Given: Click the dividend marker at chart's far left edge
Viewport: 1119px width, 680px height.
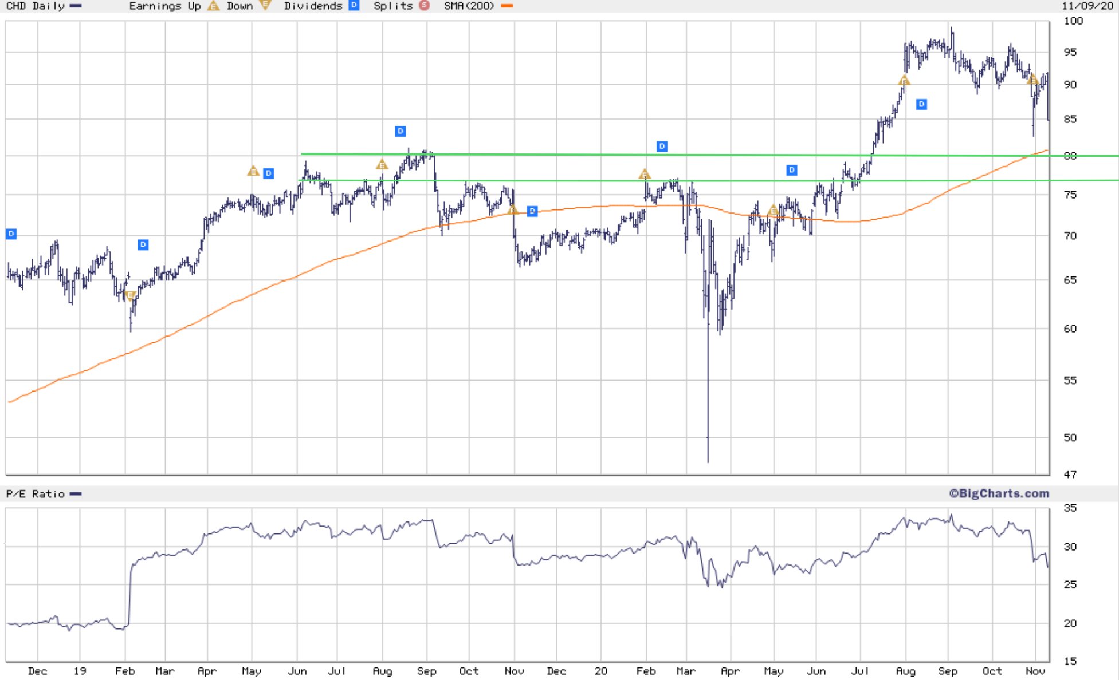Looking at the screenshot, I should [x=11, y=234].
